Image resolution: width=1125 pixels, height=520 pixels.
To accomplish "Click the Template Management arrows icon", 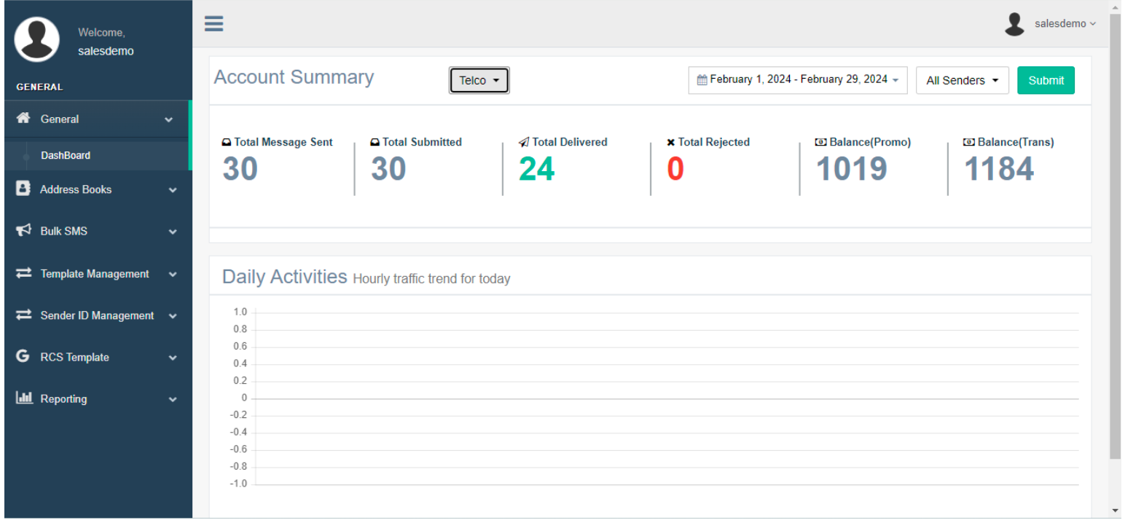I will click(24, 273).
